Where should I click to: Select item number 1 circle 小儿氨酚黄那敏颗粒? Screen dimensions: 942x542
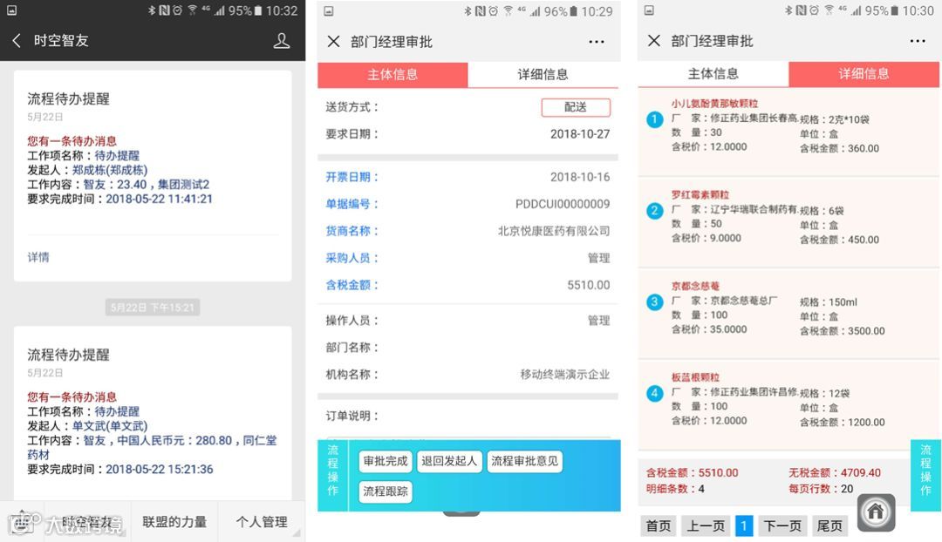click(654, 119)
